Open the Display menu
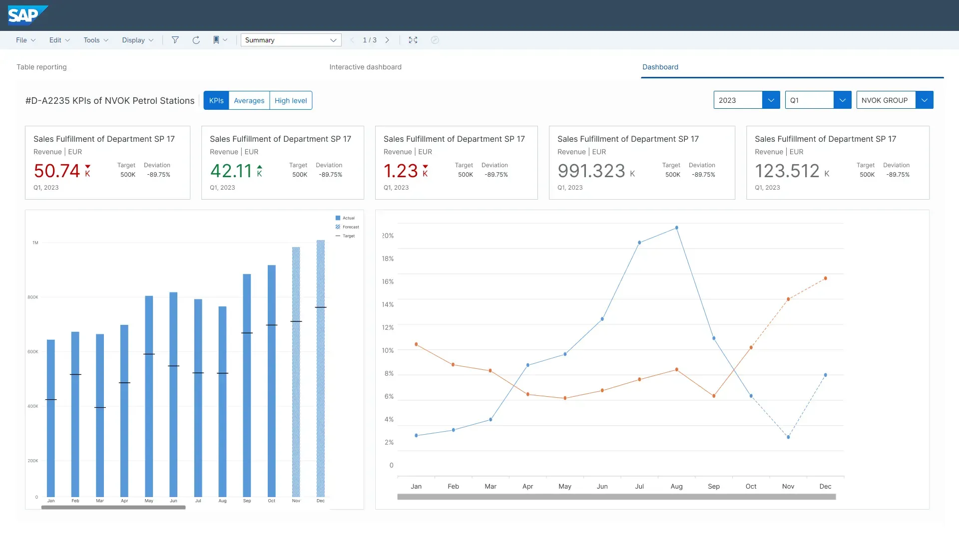959x539 pixels. pos(138,40)
